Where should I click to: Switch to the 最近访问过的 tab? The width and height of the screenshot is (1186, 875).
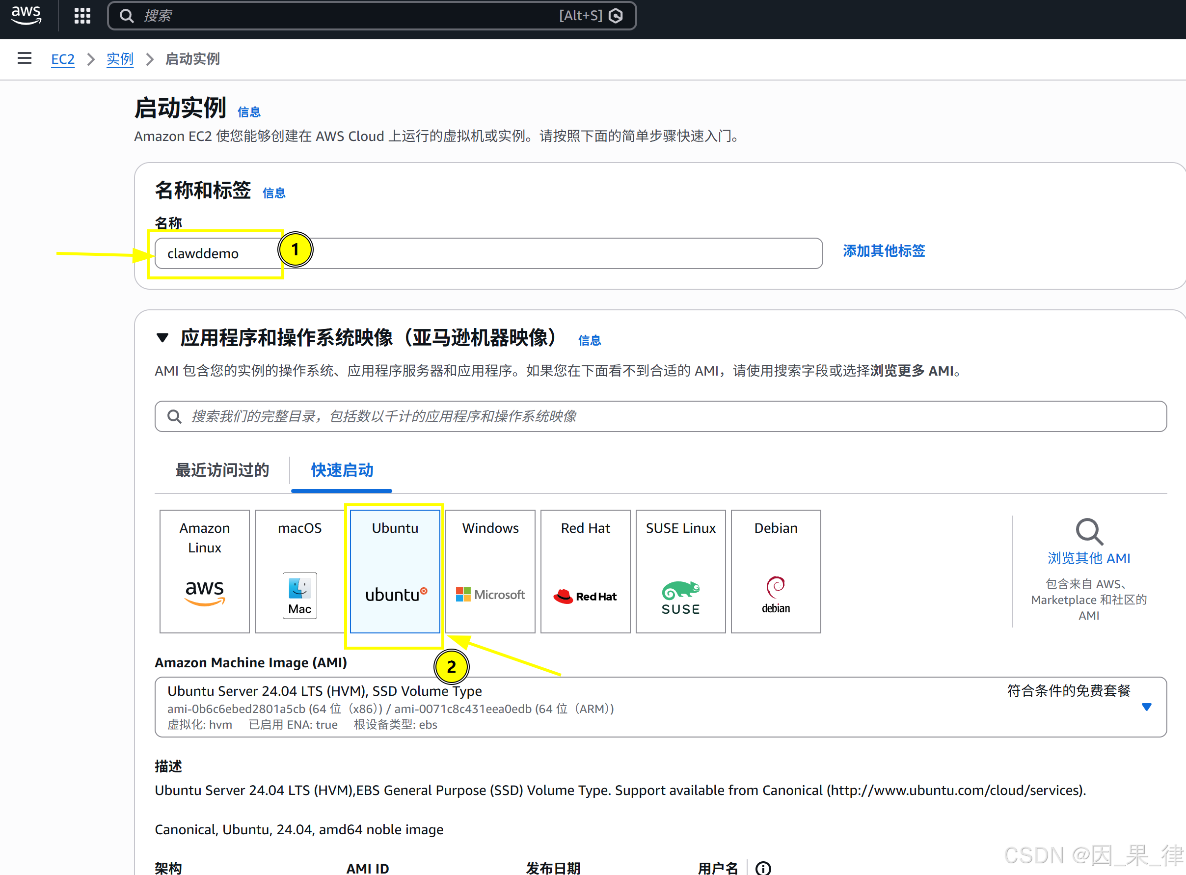coord(222,470)
